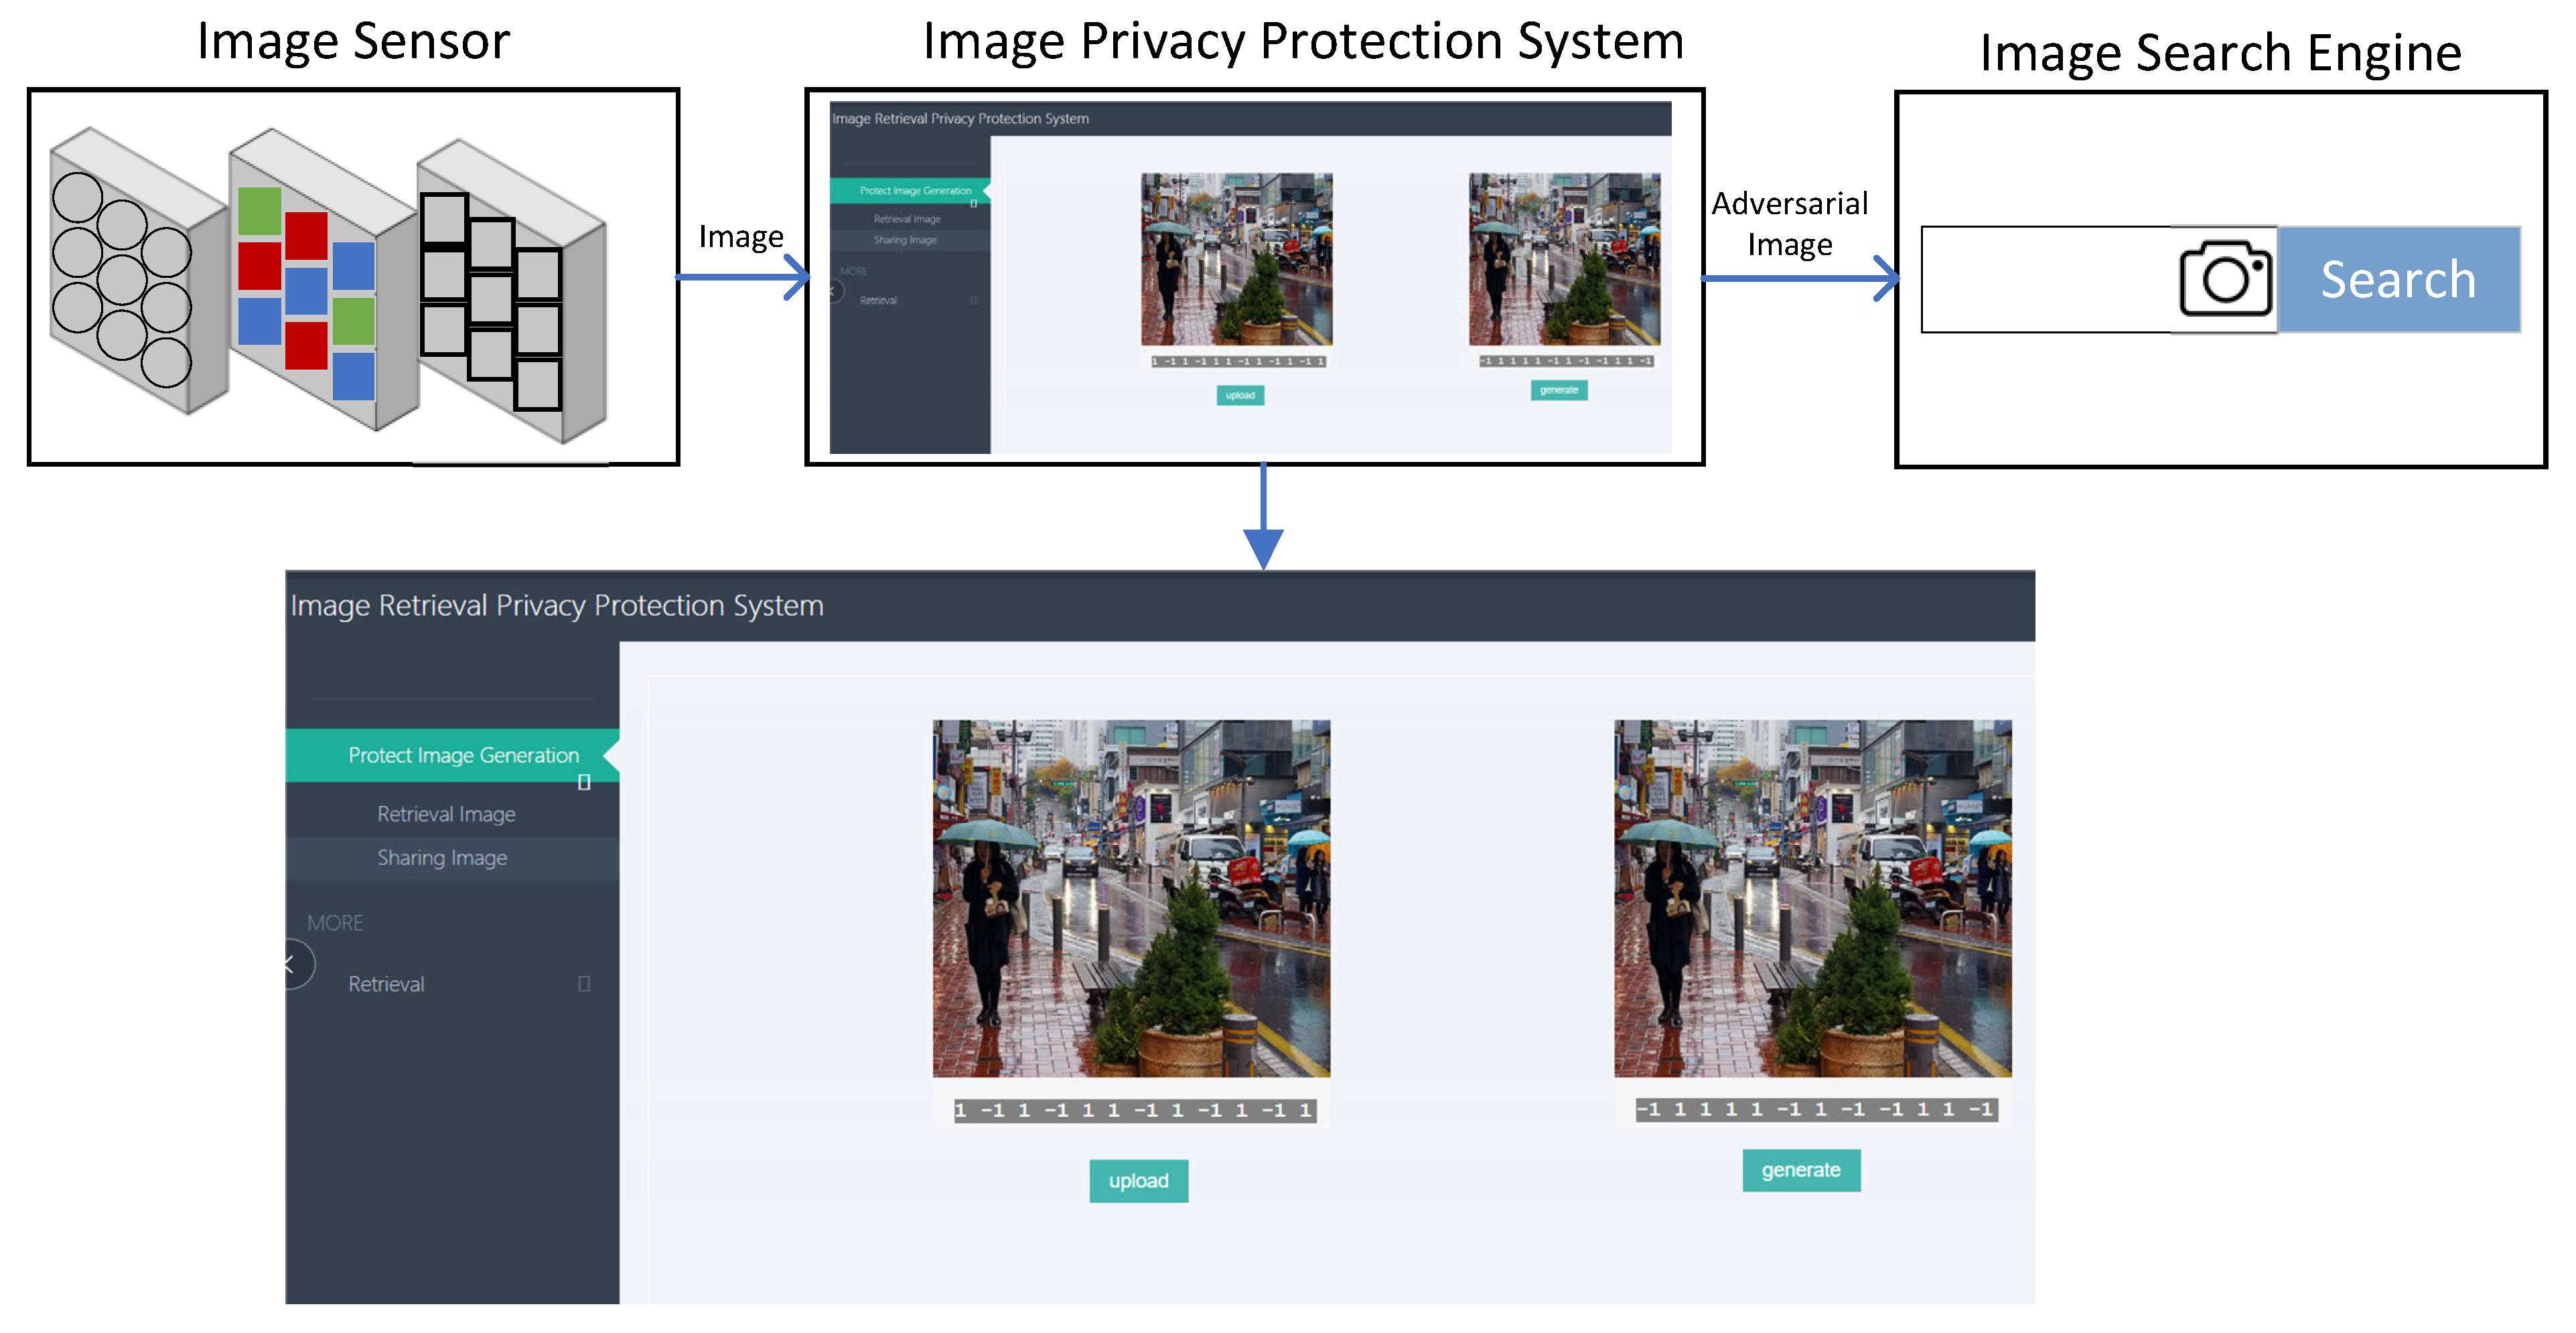The height and width of the screenshot is (1333, 2576).
Task: Click the image search text field
Action: tap(2045, 279)
